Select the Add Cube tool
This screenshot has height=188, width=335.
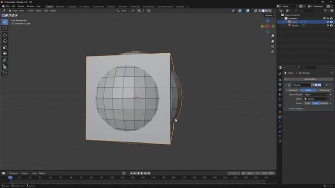click(5, 74)
